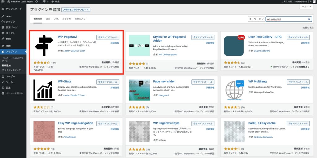Collapse the sidebar with メニューを閉じる
The height and width of the screenshot is (158, 317).
click(12, 93)
